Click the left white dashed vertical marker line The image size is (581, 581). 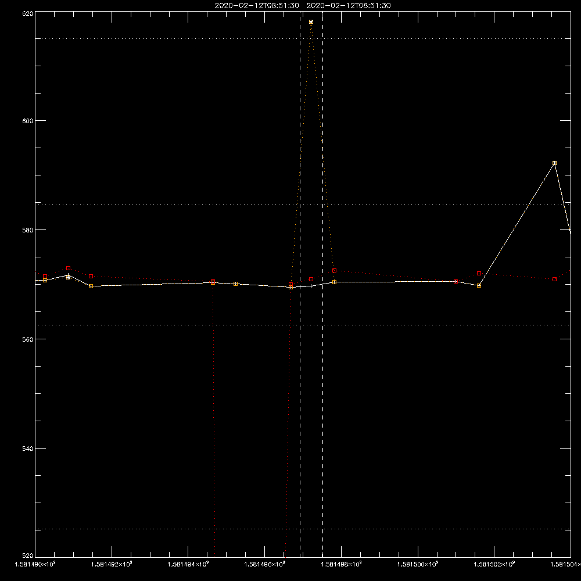click(x=300, y=284)
